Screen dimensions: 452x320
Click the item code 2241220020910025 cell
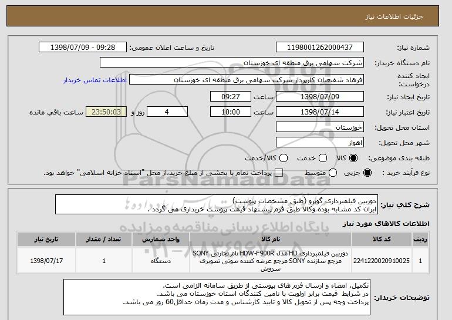click(x=382, y=261)
